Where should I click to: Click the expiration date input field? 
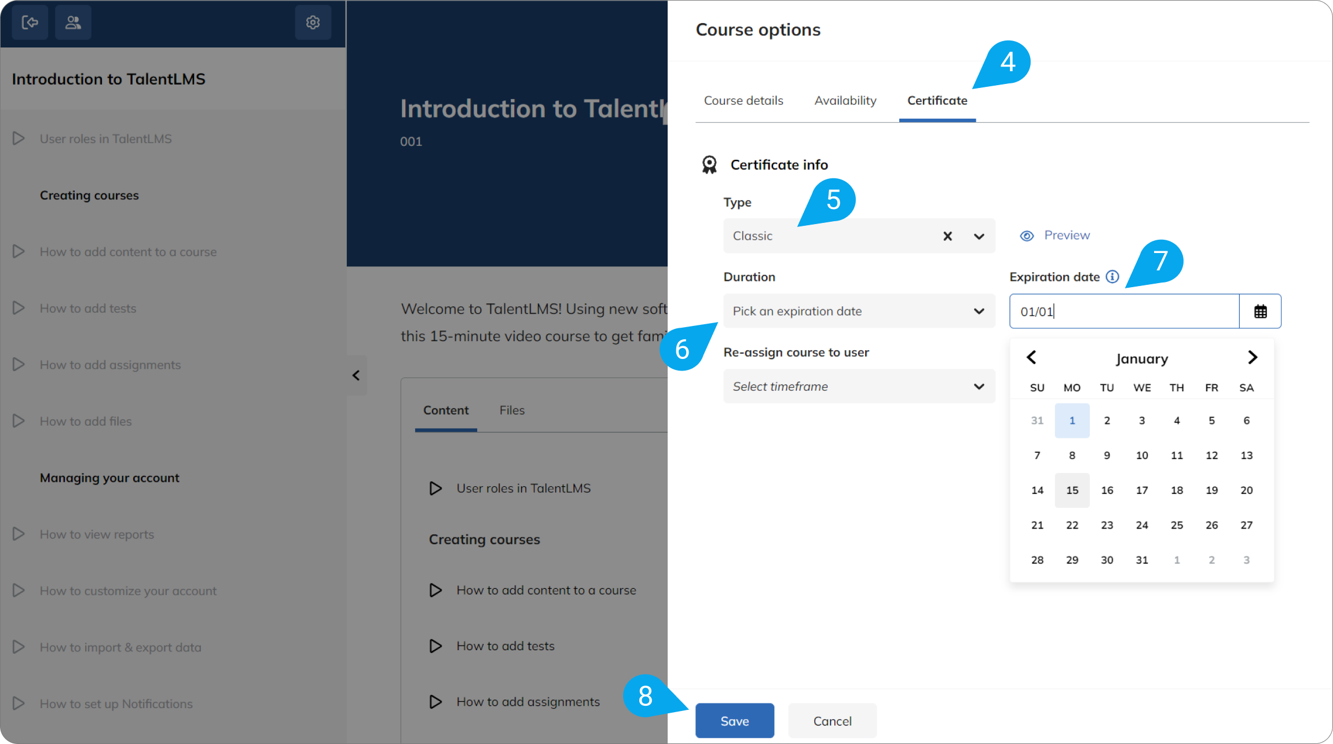(1125, 311)
